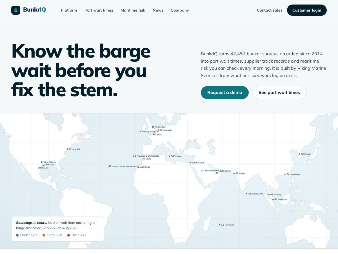Click the amber 12 to 36 h legend dot
The height and width of the screenshot is (254, 338).
click(44, 235)
